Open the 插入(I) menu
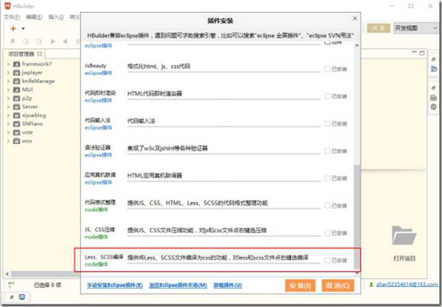This screenshot has width=442, height=307. [56, 17]
